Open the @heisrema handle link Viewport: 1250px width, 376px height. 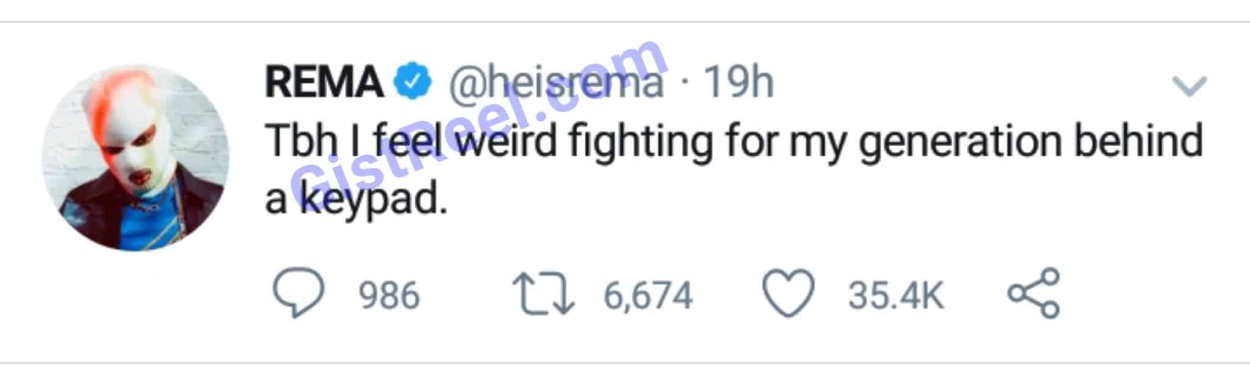pos(556,82)
